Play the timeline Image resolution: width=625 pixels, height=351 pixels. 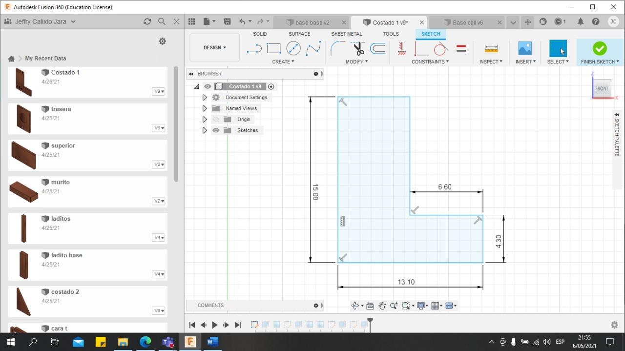pos(214,325)
